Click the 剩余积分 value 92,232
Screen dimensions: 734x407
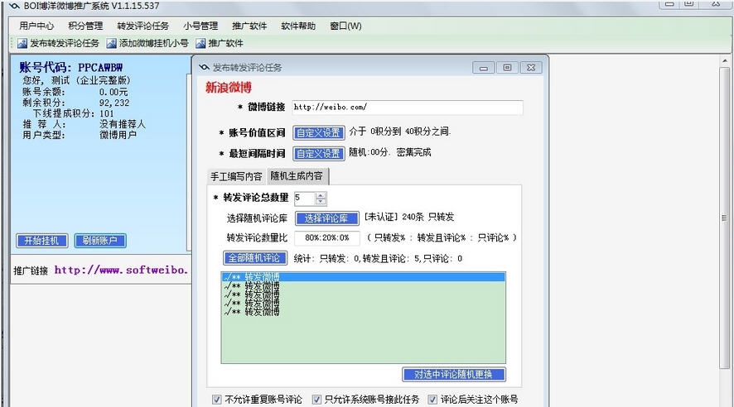point(114,103)
